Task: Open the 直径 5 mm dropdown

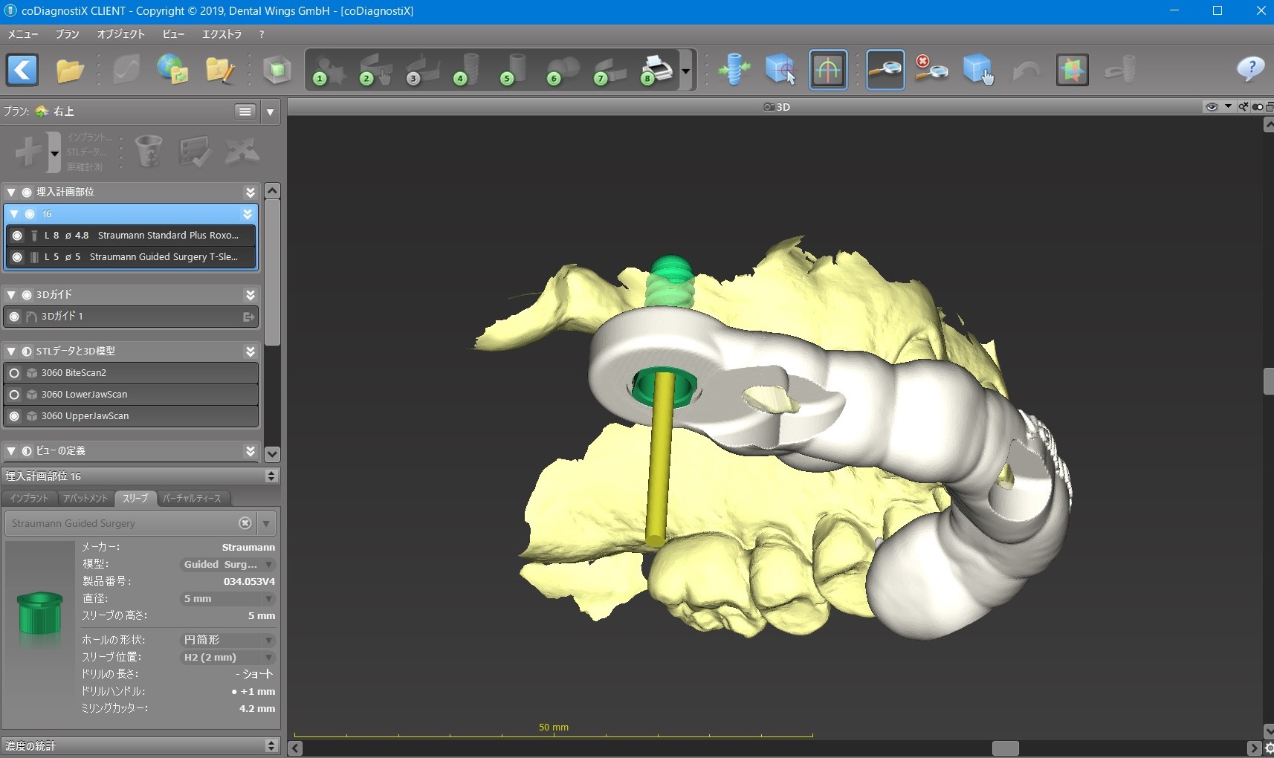Action: (228, 599)
